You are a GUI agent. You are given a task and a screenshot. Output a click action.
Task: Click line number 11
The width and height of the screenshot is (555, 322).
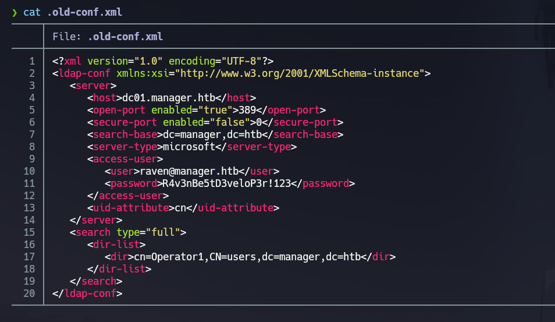(x=29, y=183)
